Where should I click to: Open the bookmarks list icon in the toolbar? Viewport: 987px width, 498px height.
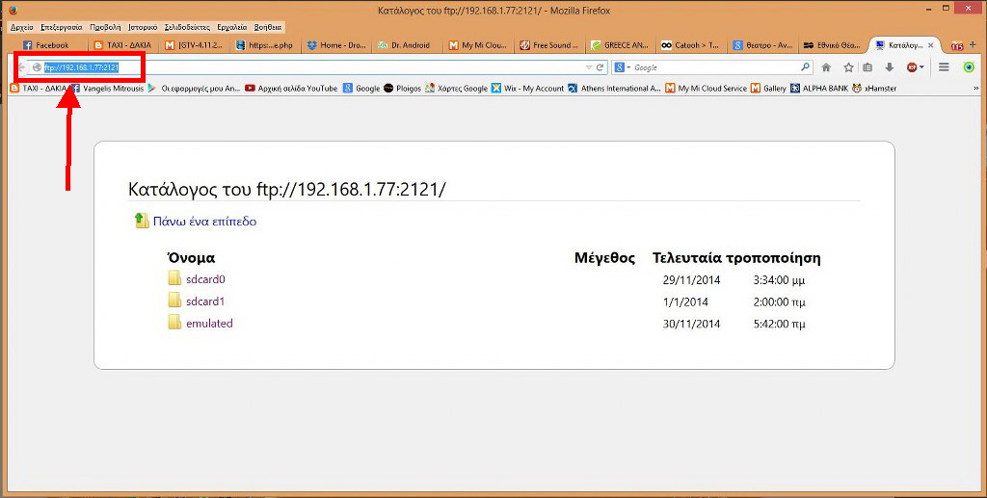(868, 67)
